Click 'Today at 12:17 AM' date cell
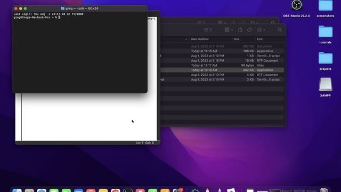 (x=204, y=65)
